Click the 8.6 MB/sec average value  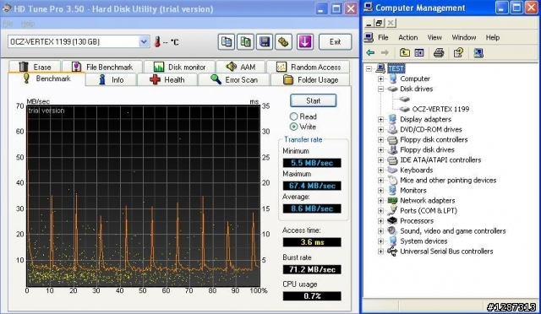point(312,208)
